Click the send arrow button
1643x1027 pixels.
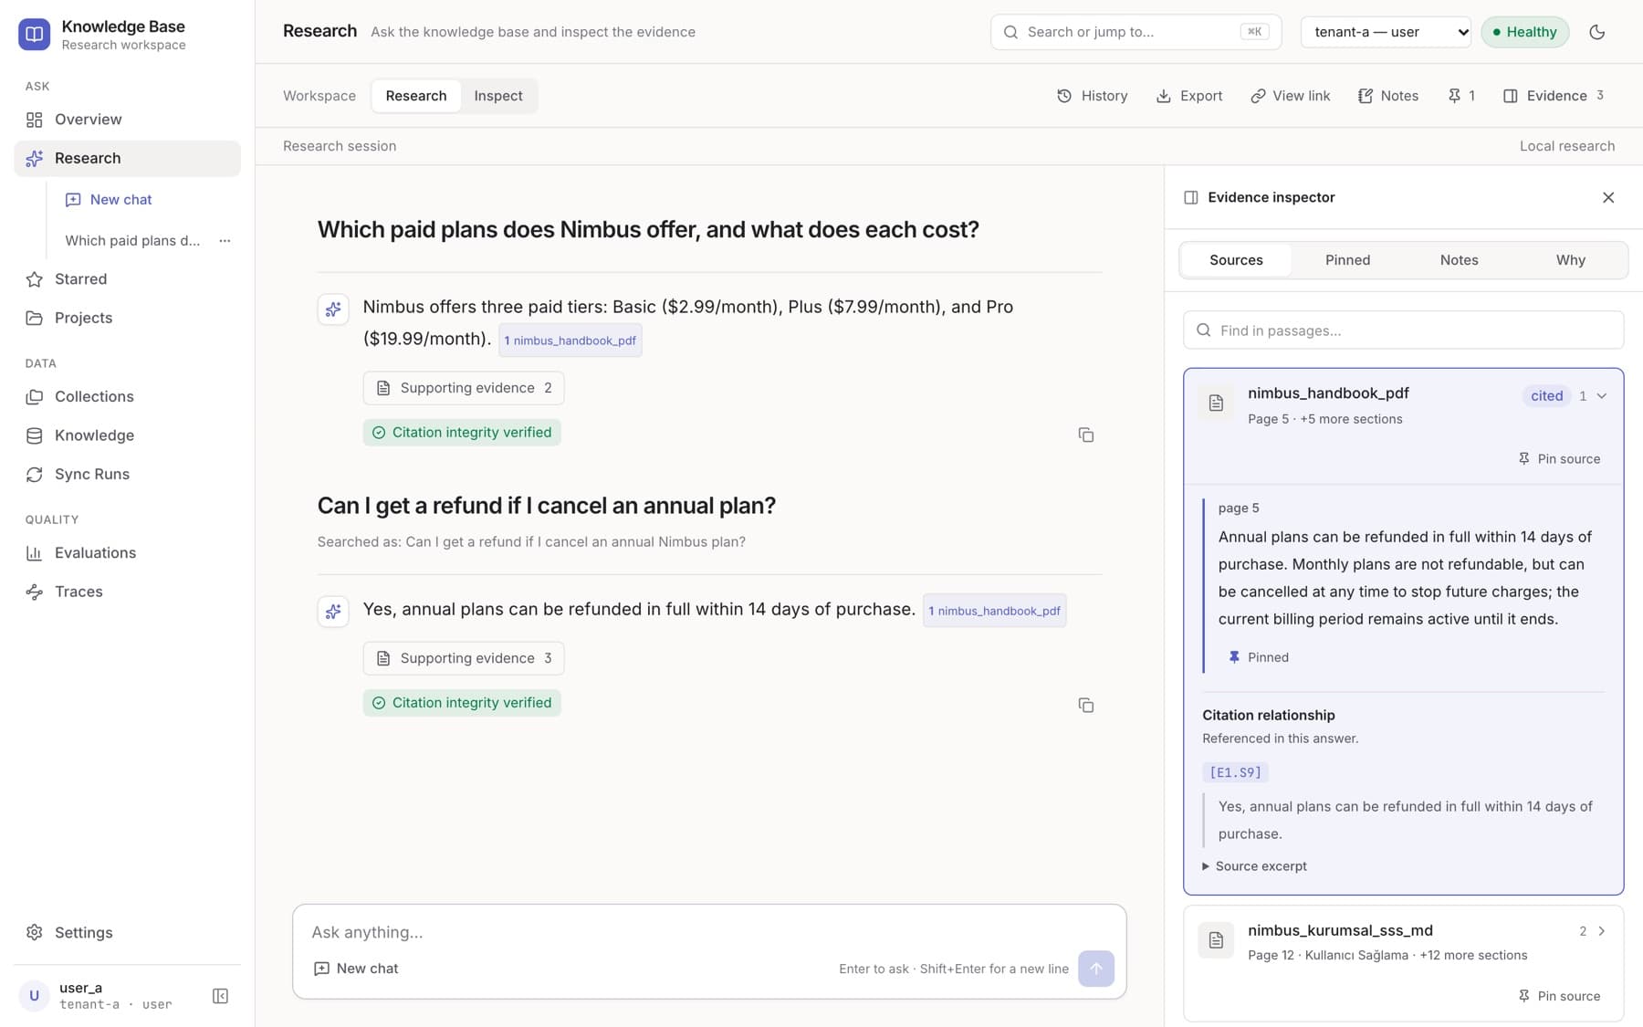(x=1095, y=969)
